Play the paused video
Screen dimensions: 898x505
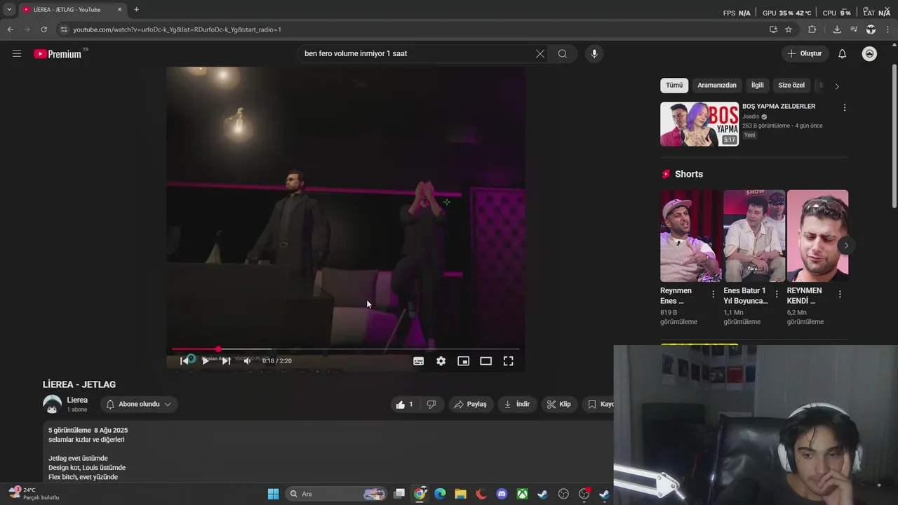tap(205, 361)
